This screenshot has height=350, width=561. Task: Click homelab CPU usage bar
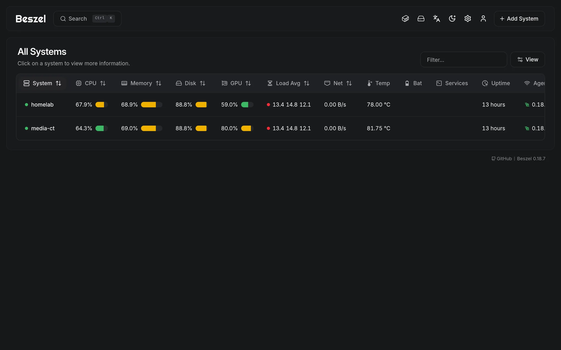point(102,105)
